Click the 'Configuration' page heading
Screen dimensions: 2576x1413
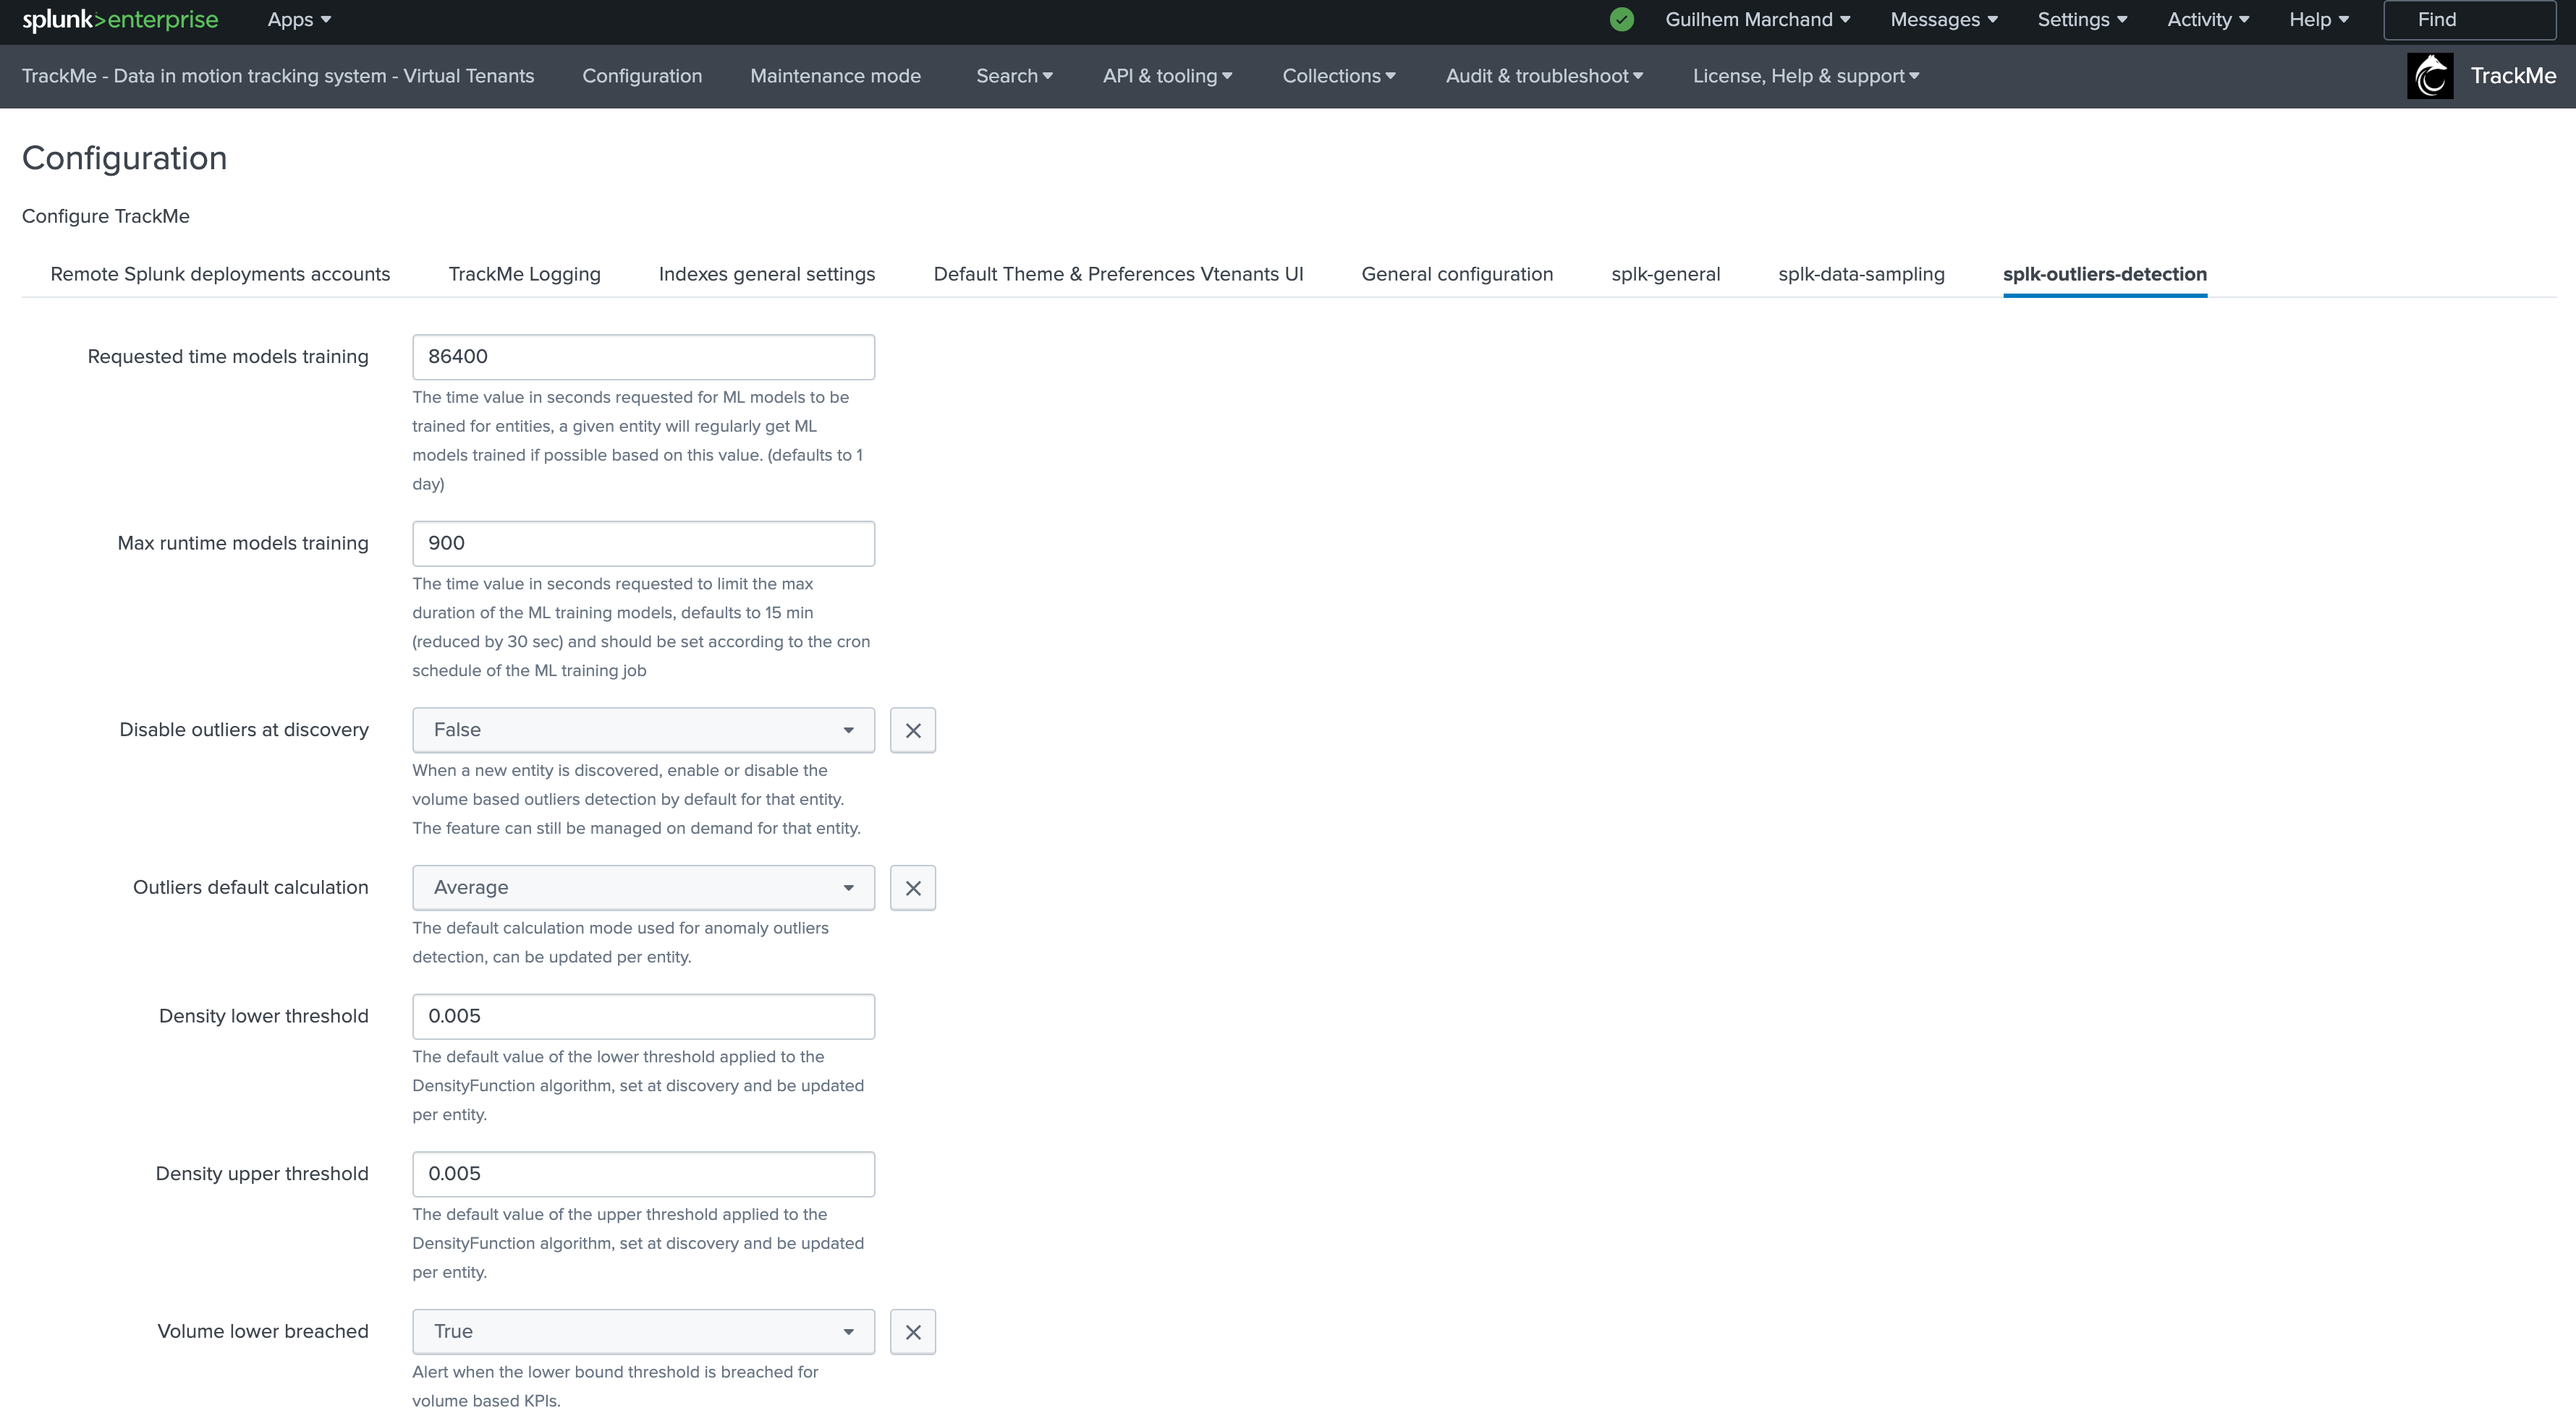pyautogui.click(x=124, y=158)
